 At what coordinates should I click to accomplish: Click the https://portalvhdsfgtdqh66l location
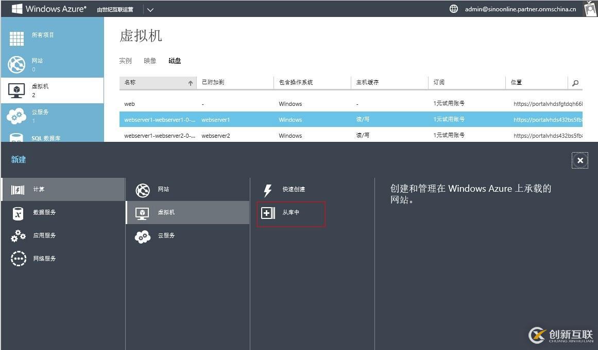548,104
